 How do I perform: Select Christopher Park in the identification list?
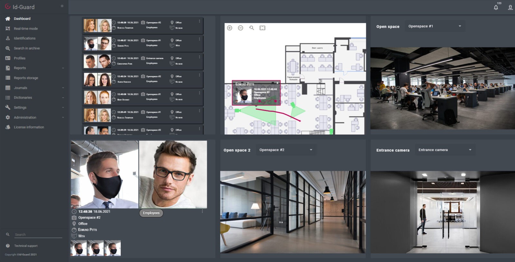tap(143, 61)
